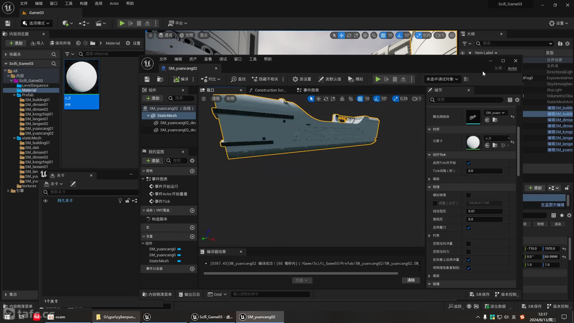This screenshot has width=574, height=323.
Task: Stop playback in blueprint editor toolbar
Action: coord(395,79)
